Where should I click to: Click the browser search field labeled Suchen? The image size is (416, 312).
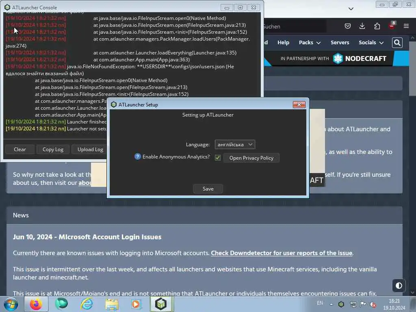tap(294, 26)
